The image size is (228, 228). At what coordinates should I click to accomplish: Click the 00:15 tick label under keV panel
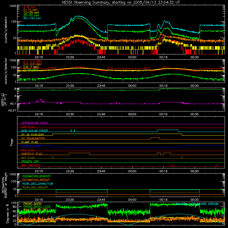point(163,57)
